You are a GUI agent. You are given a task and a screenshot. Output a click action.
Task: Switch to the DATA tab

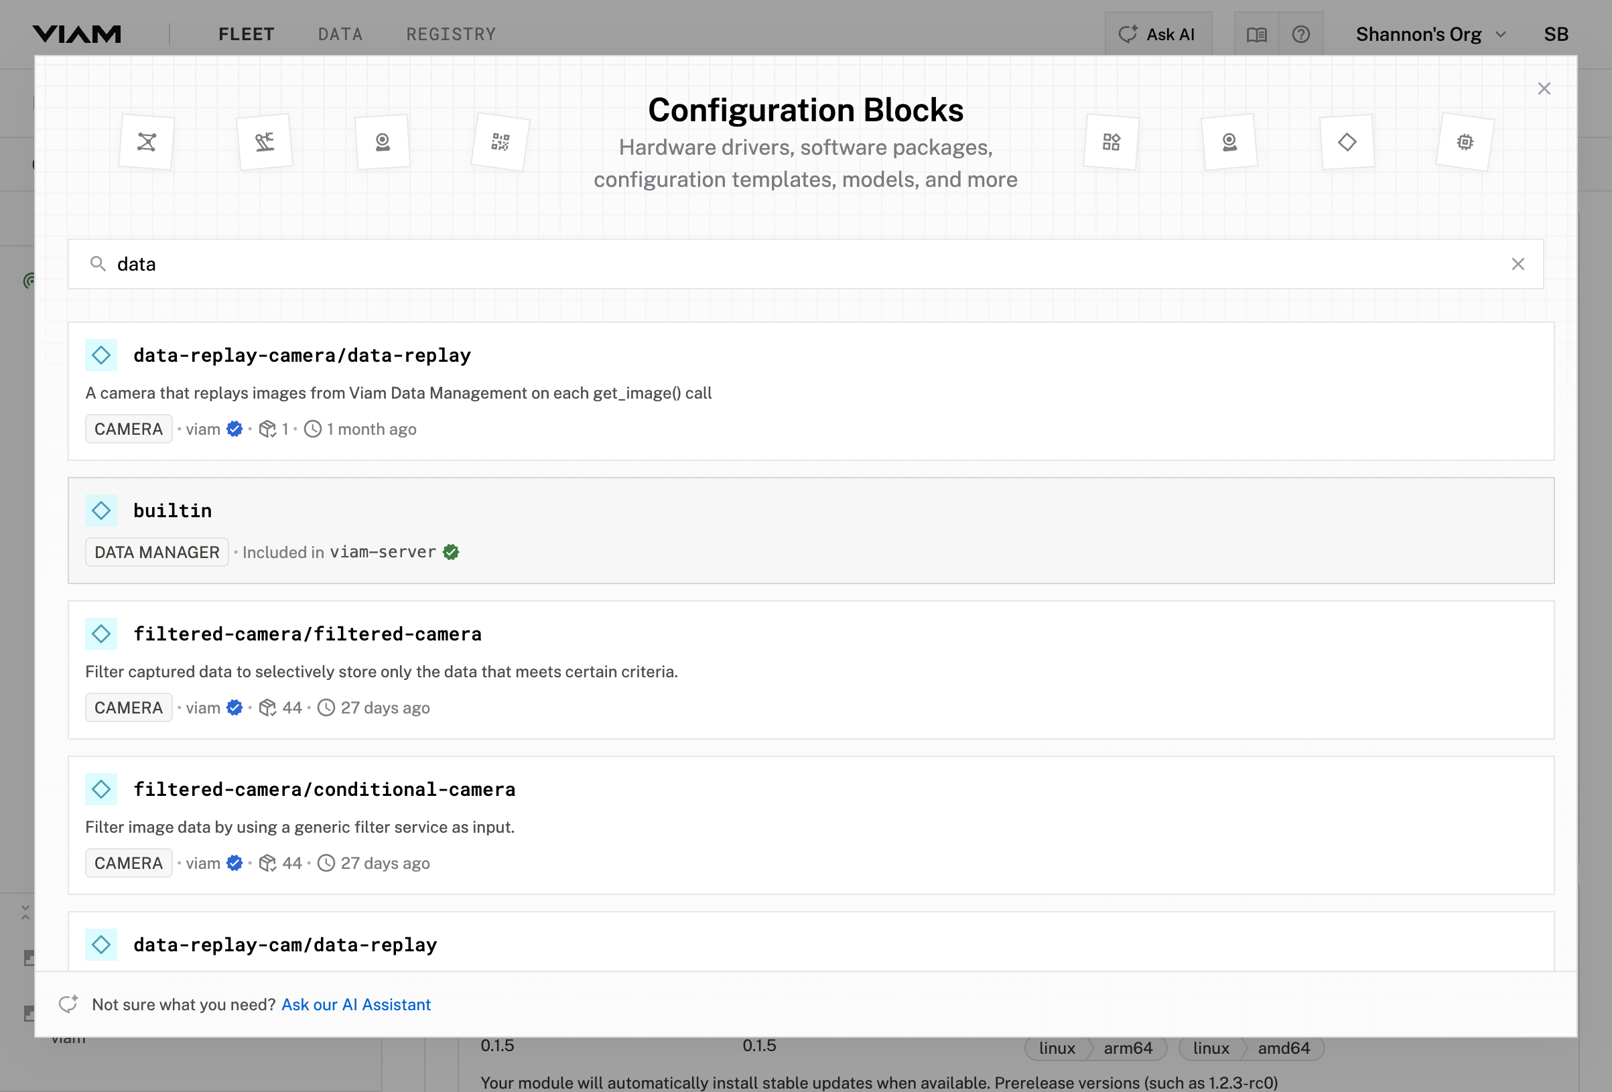pos(340,33)
